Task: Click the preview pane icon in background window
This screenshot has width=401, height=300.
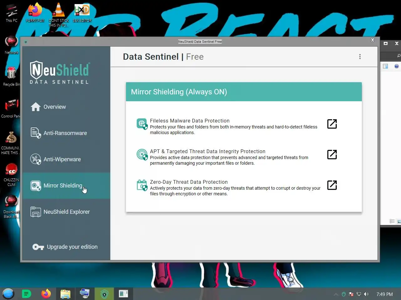Action: pyautogui.click(x=385, y=66)
